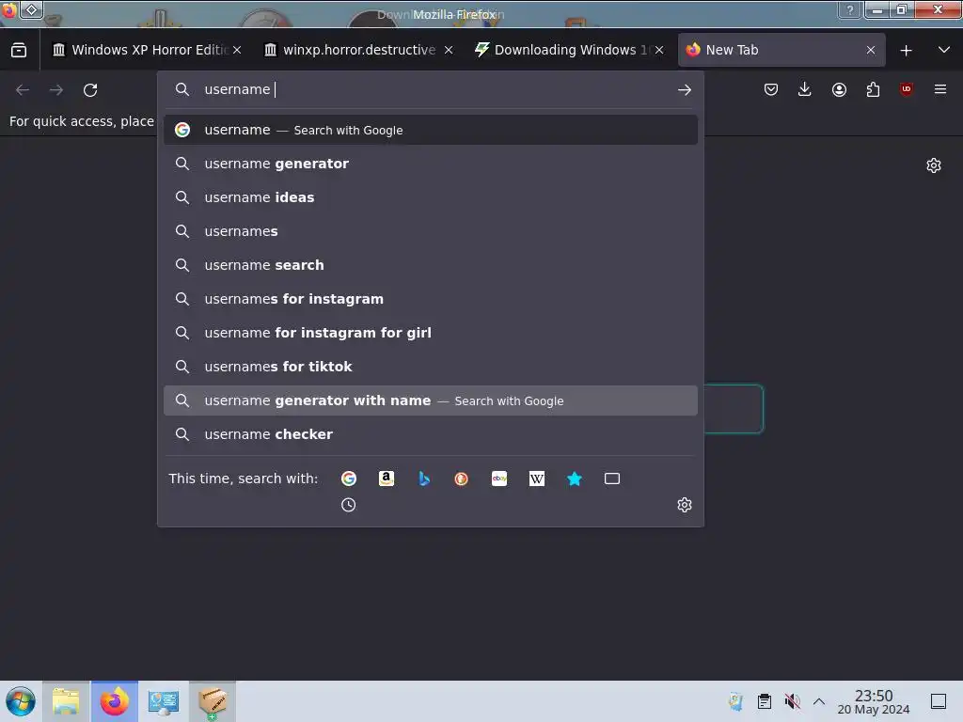Reload the current page
Image resolution: width=963 pixels, height=722 pixels.
pos(90,90)
